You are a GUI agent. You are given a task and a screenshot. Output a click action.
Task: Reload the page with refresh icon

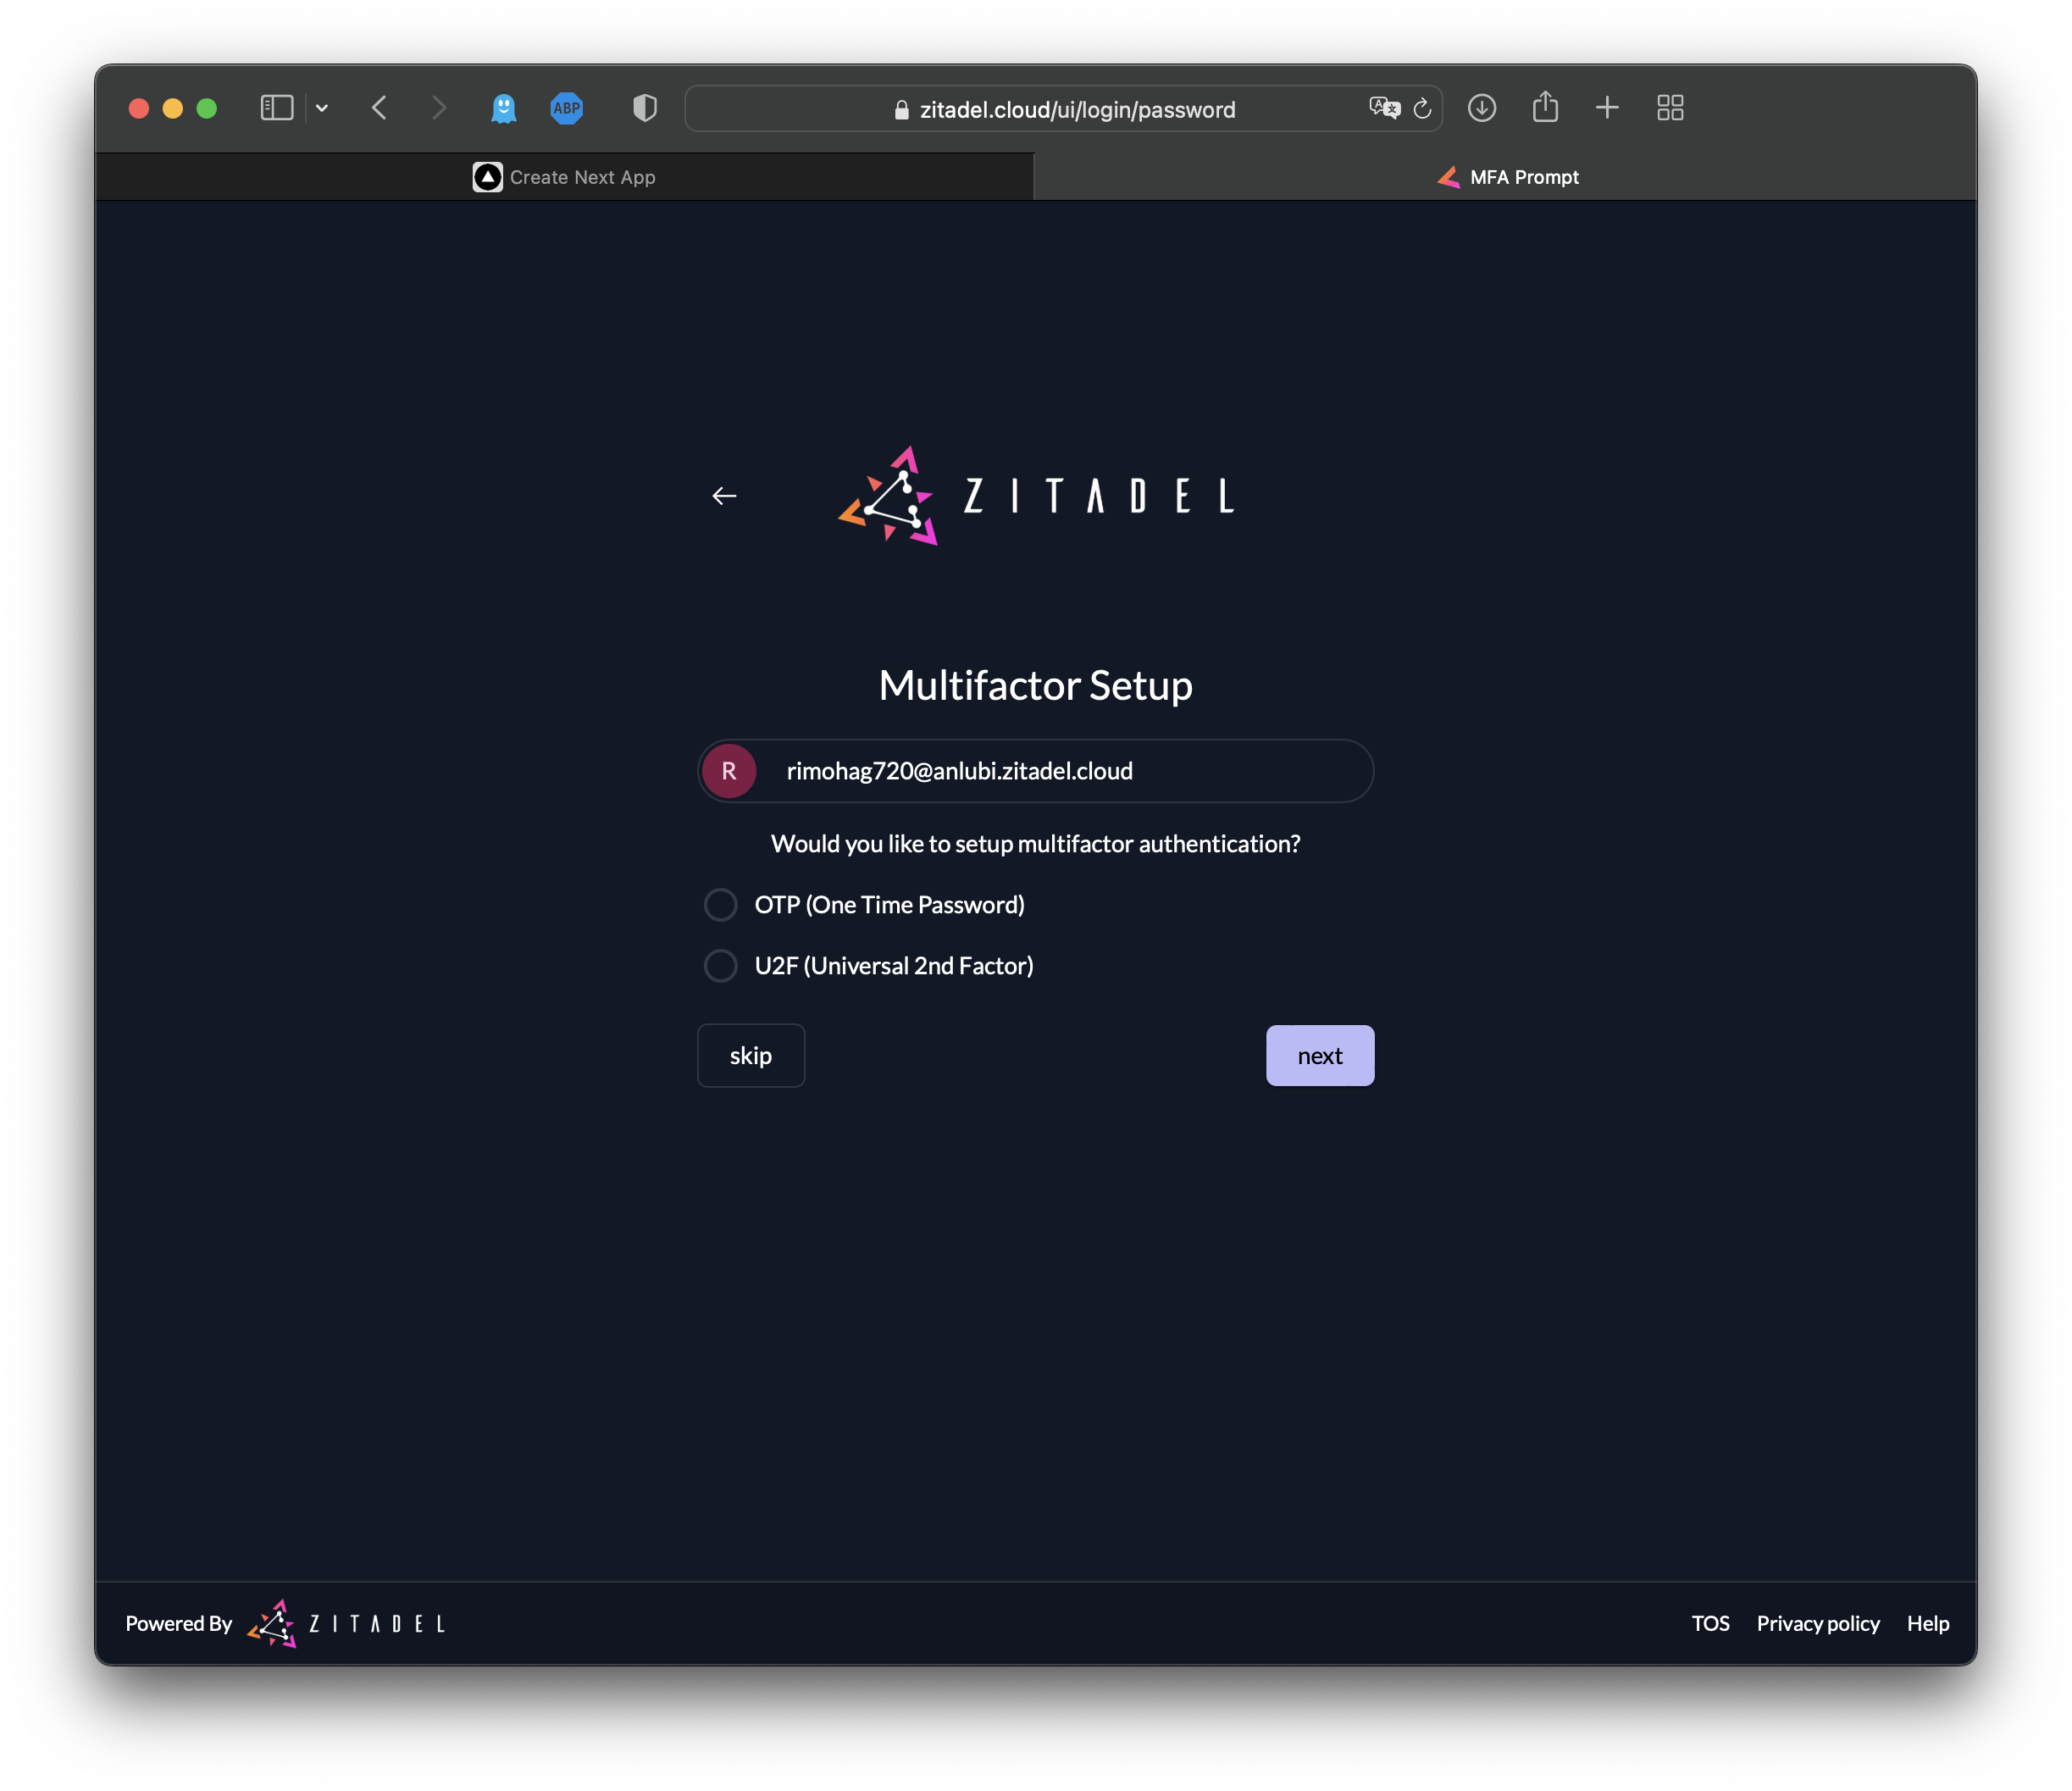click(1422, 109)
